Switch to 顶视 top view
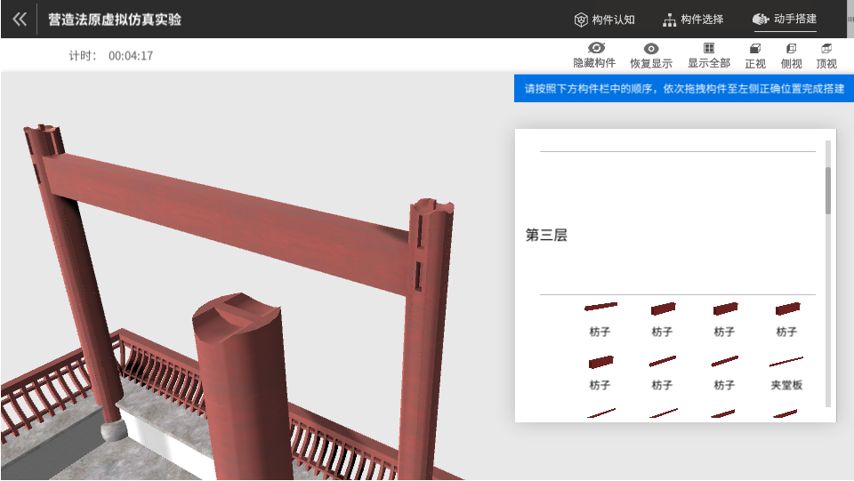Viewport: 854px width, 481px height. click(x=826, y=55)
